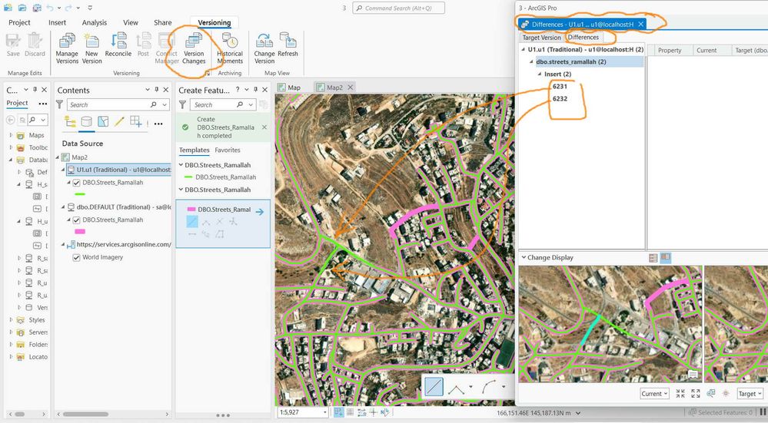Select List By Data Source in Contents
The width and height of the screenshot is (768, 423).
point(86,121)
